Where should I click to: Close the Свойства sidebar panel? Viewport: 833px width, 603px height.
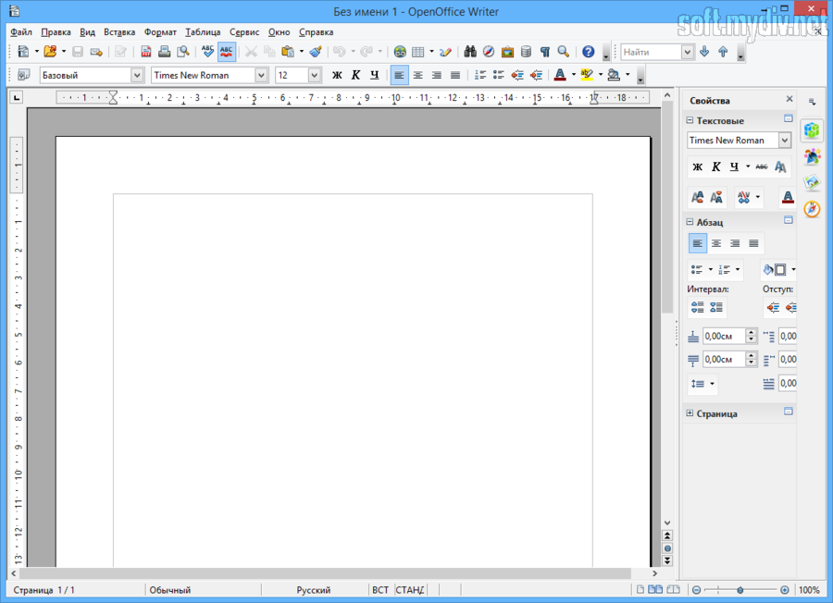pos(789,99)
